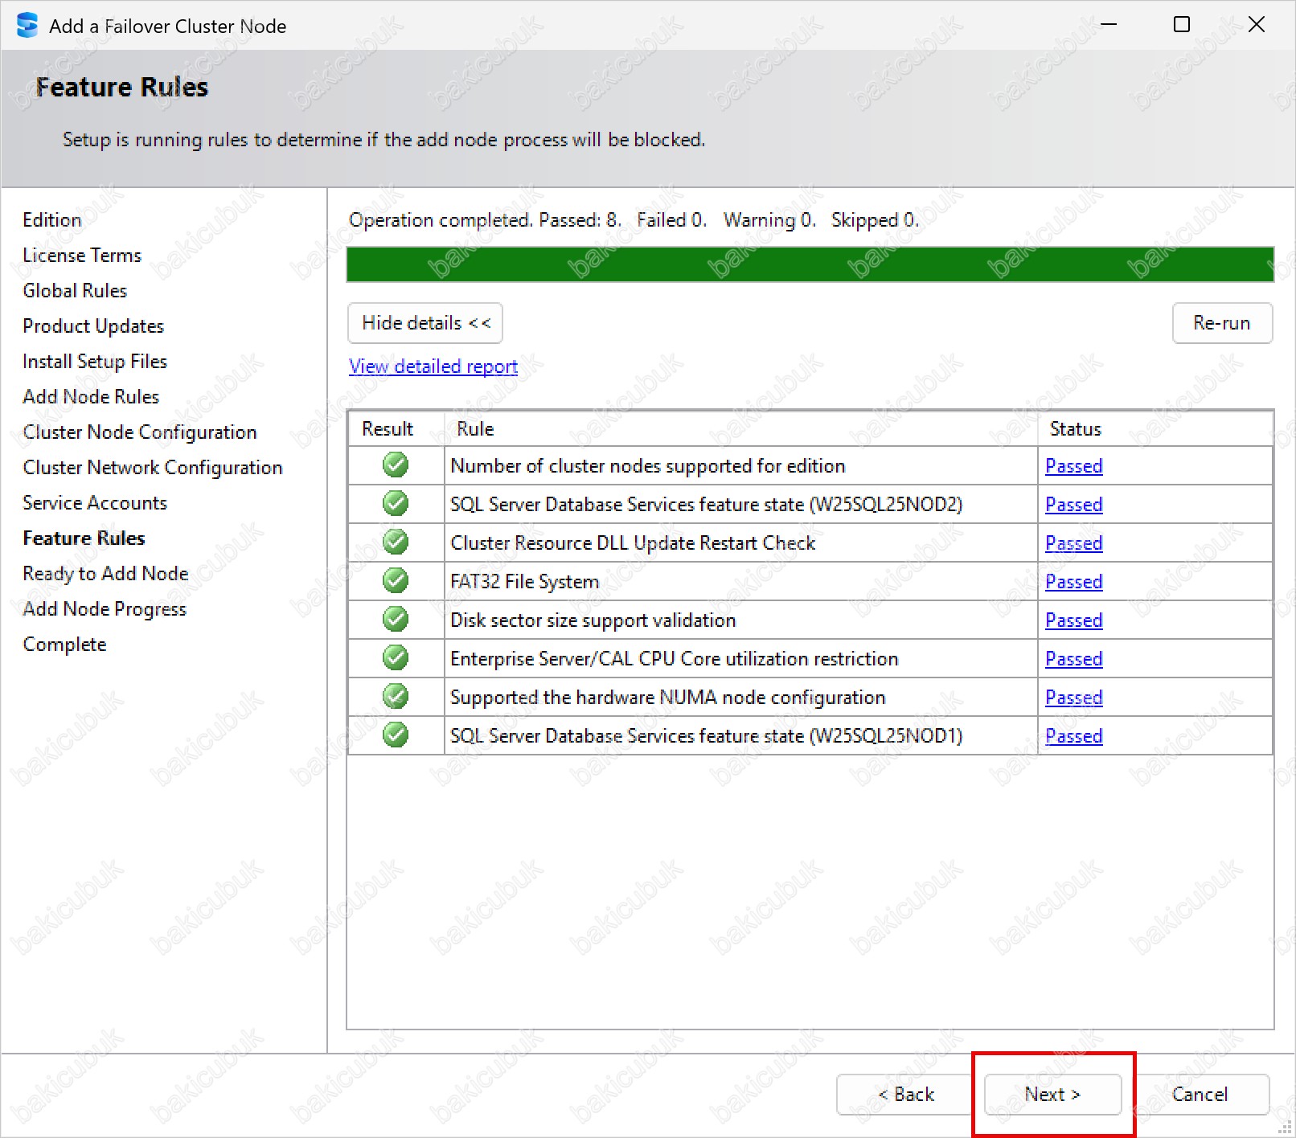Image resolution: width=1296 pixels, height=1138 pixels.
Task: Cancel the add node setup
Action: pyautogui.click(x=1200, y=1095)
